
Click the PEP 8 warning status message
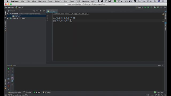coord(18,95)
